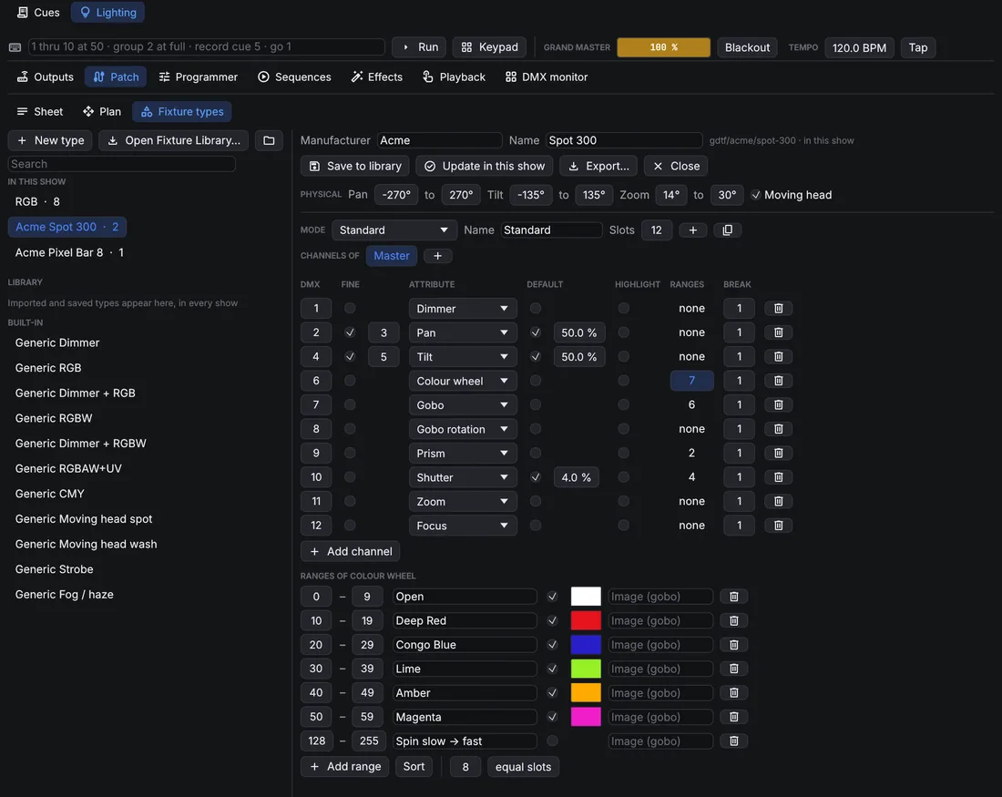The image size is (1002, 797).
Task: Open the Standard mode dropdown
Action: pyautogui.click(x=394, y=230)
